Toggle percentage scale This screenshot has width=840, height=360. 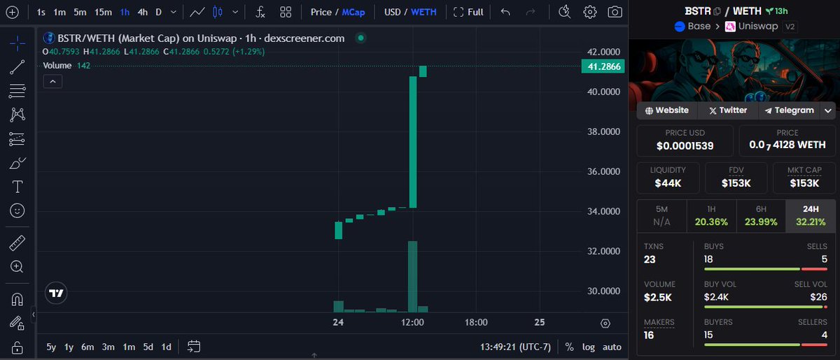[570, 347]
